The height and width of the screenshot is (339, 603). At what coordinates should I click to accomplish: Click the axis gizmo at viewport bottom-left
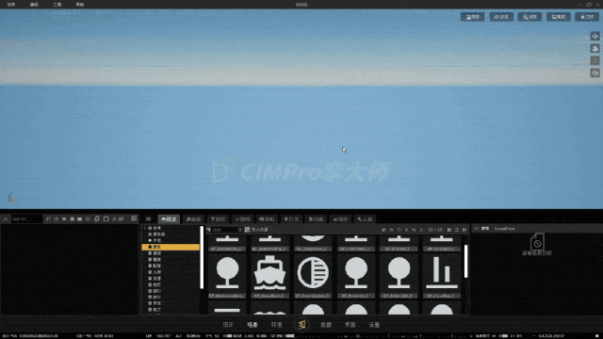pos(12,197)
